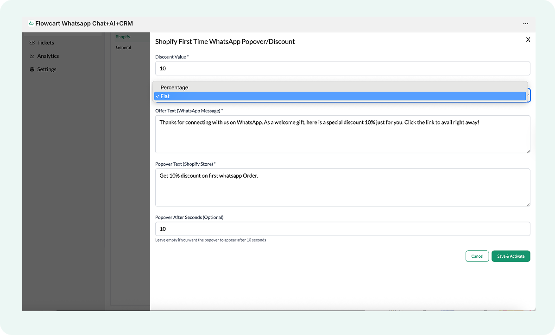Click the Tickets icon in sidebar
This screenshot has height=335, width=555.
coord(32,43)
